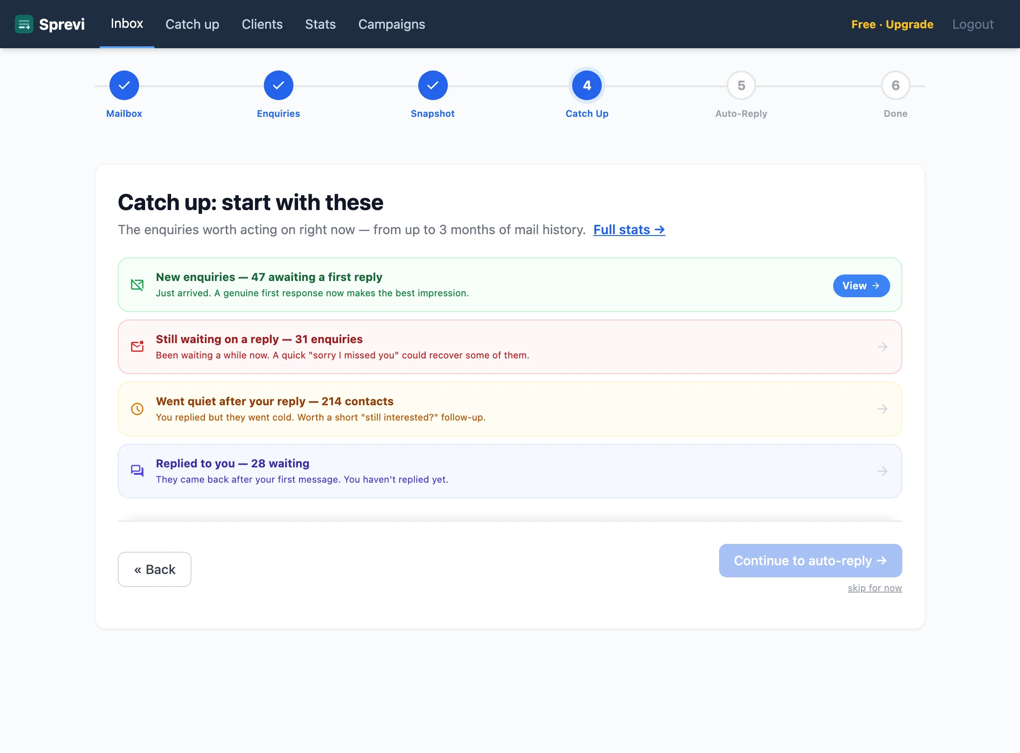The width and height of the screenshot is (1020, 753).
Task: Open the Campaigns page
Action: pos(392,24)
